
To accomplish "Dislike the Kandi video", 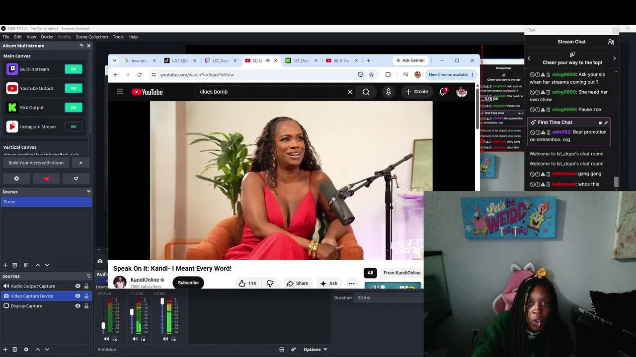I will tap(270, 283).
